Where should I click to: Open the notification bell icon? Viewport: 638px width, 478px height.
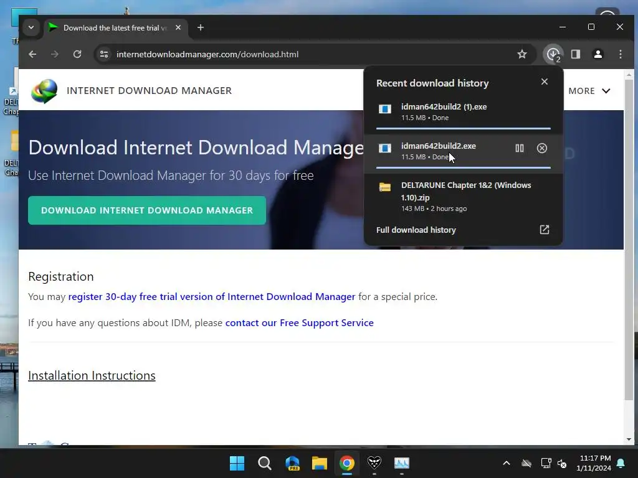pyautogui.click(x=621, y=463)
